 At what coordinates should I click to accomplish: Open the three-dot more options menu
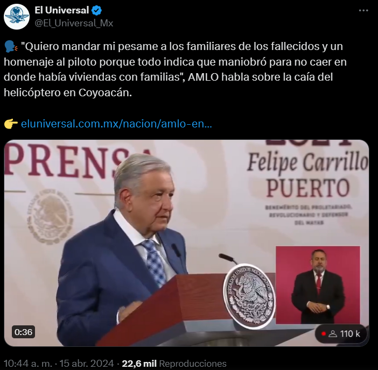click(363, 10)
